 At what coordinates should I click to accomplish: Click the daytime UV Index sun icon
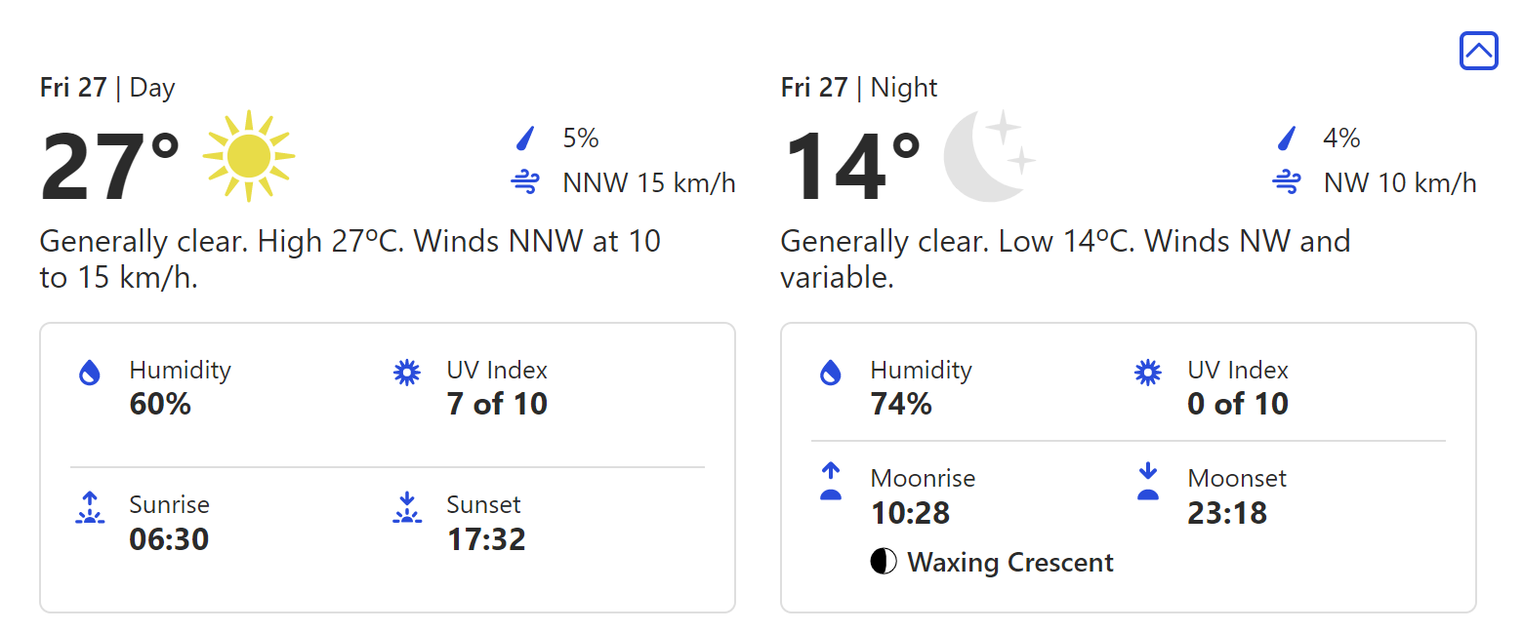(x=406, y=372)
